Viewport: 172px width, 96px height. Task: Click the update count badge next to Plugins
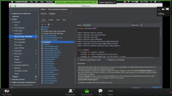[36, 77]
